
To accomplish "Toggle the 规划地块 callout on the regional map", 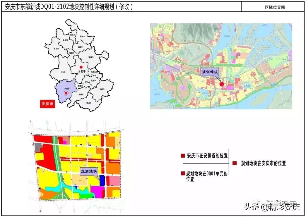I will click(210, 71).
